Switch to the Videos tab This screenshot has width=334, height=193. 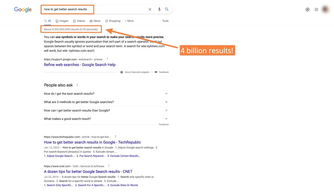click(79, 21)
